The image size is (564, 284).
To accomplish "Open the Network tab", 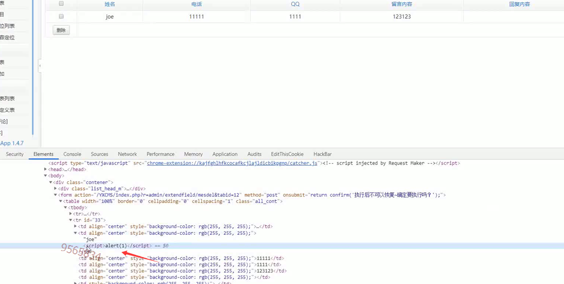I will click(x=127, y=154).
